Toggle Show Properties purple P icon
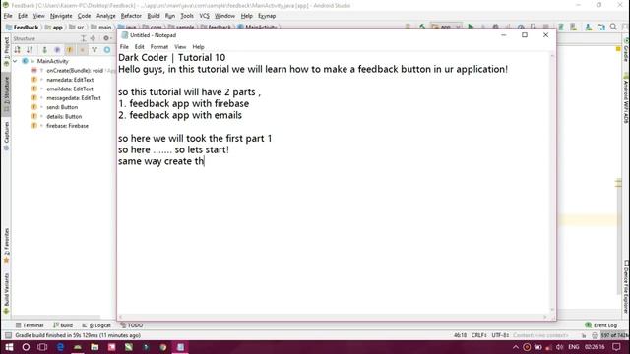This screenshot has height=354, width=630. point(57,50)
